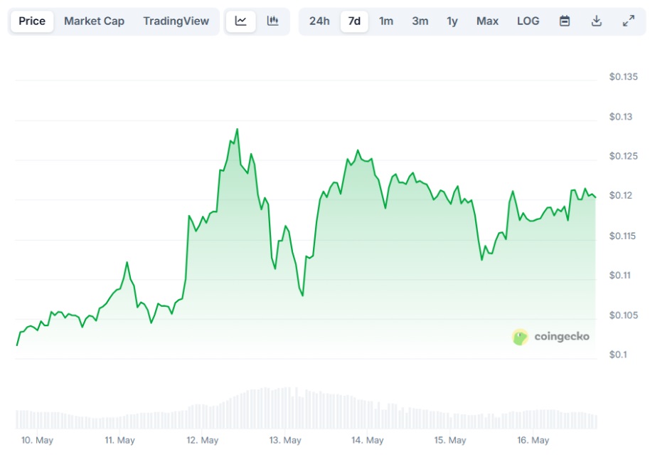Screen dimensions: 650x455
Task: Switch to line chart view
Action: click(241, 21)
